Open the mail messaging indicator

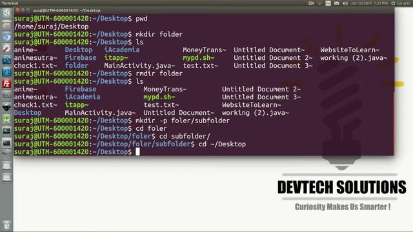coord(337,3)
